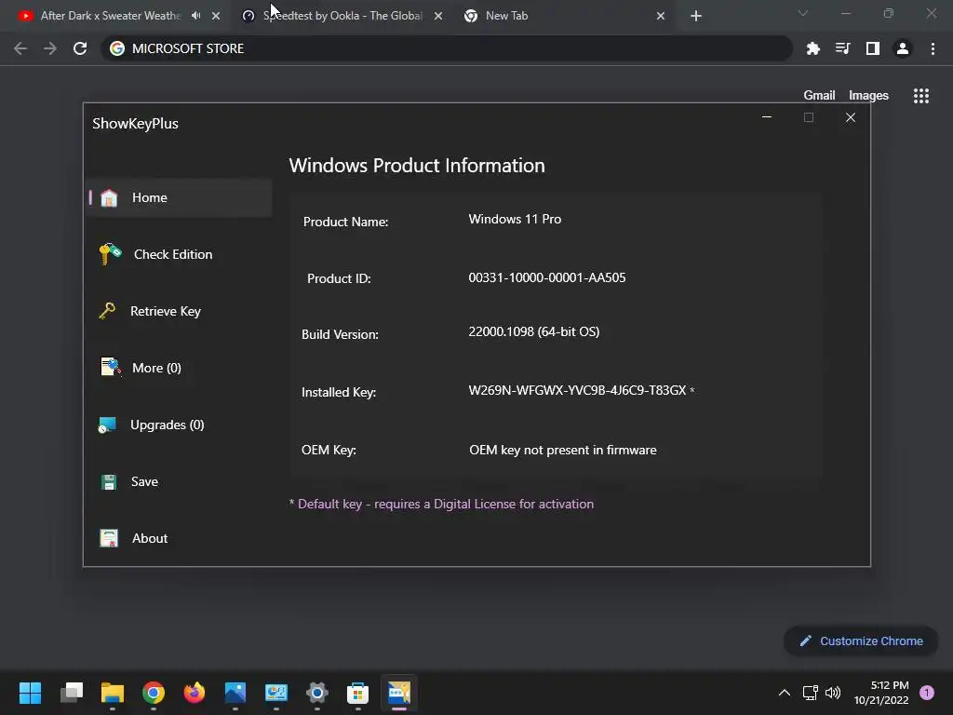This screenshot has height=715, width=953.
Task: Switch to the After Dark x Sweater Weather tab
Action: [x=110, y=16]
